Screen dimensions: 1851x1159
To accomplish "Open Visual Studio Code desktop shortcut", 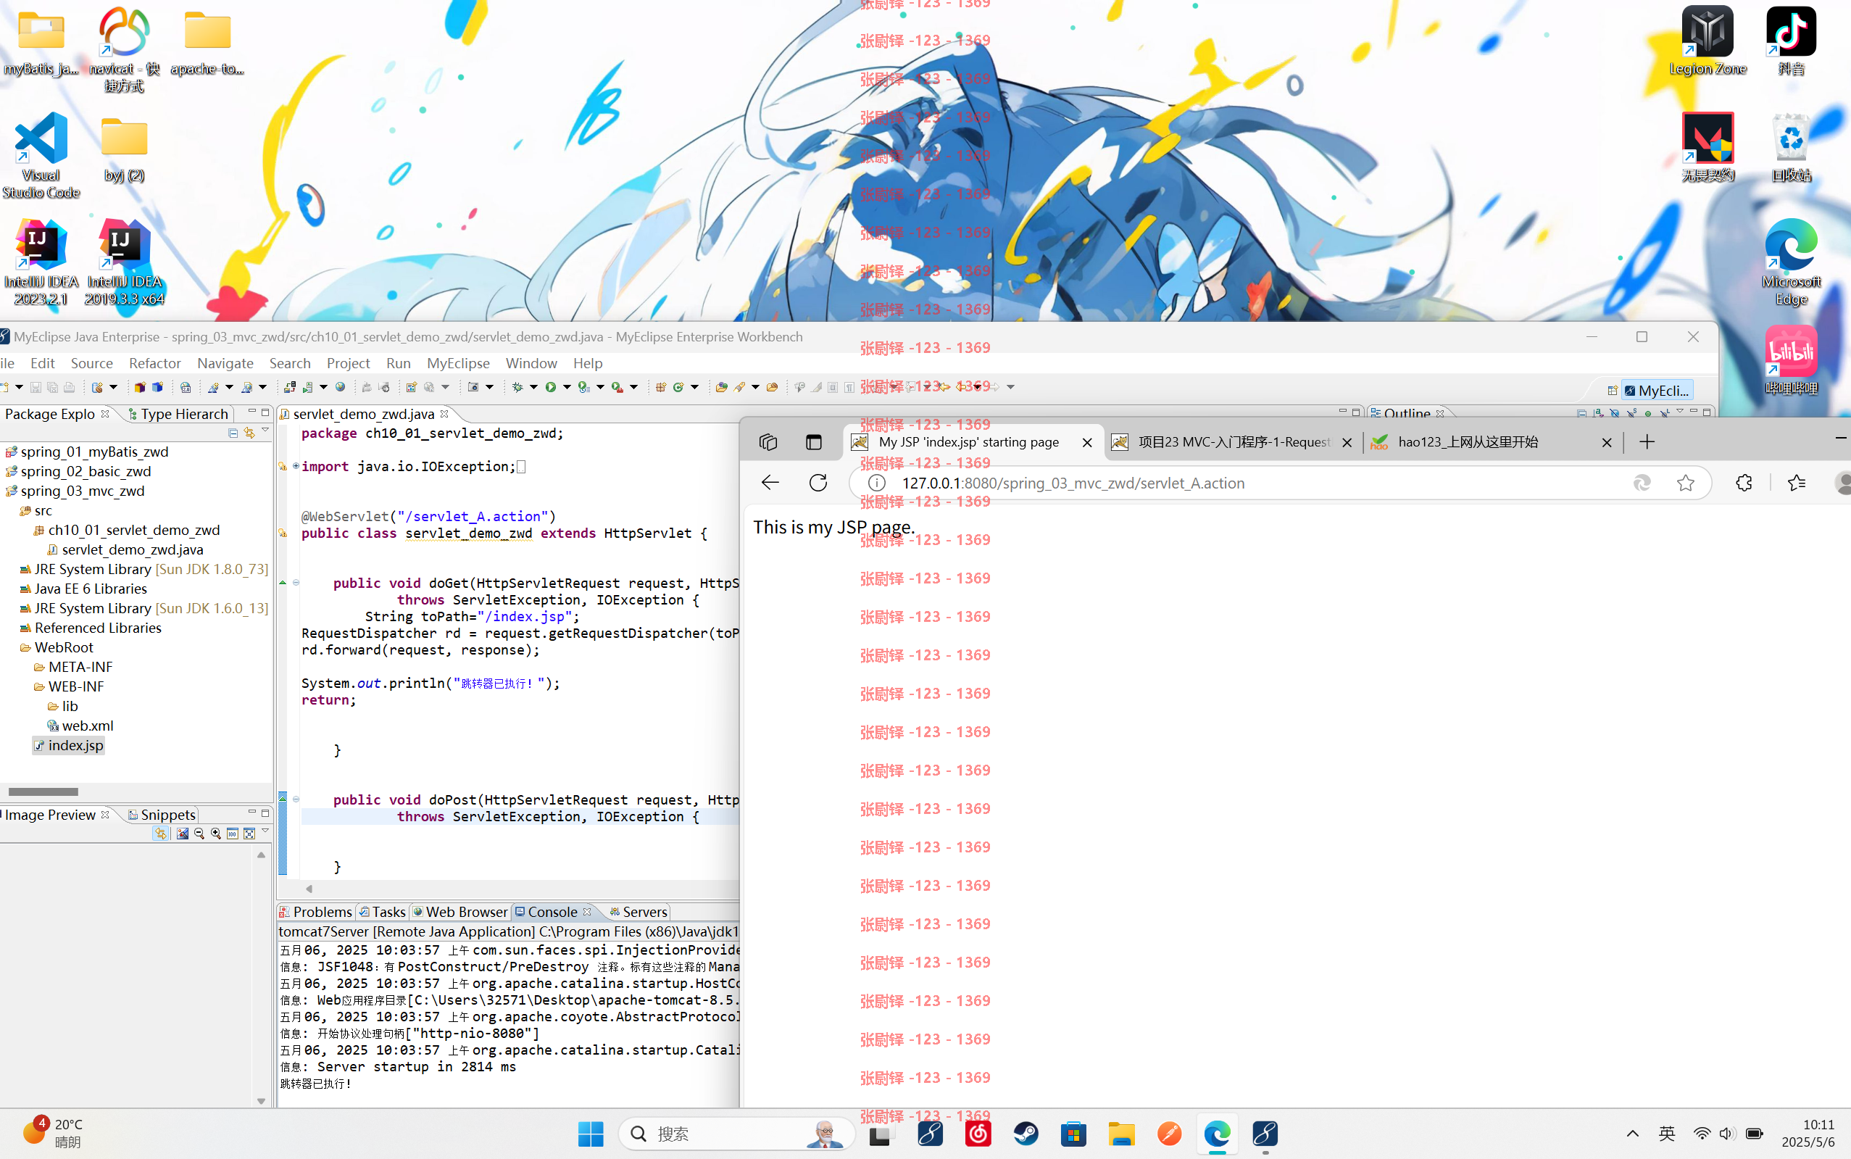I will point(41,155).
